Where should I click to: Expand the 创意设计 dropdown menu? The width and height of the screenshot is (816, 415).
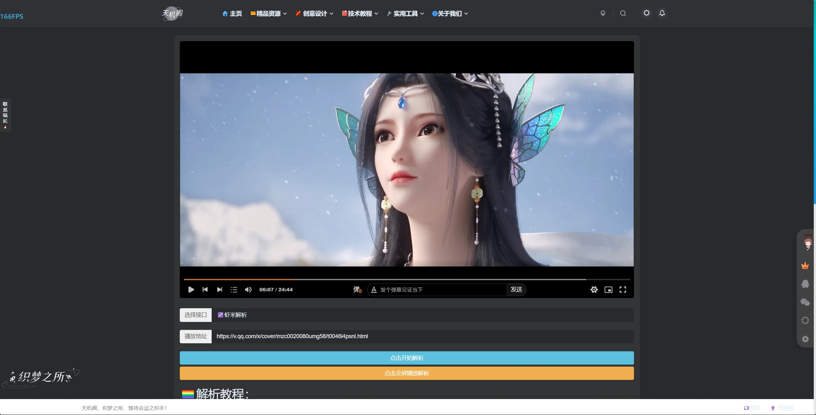315,13
